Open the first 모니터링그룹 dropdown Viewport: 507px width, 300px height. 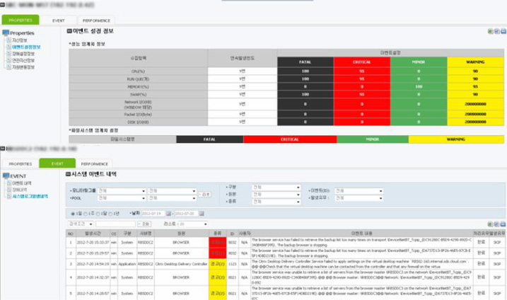point(122,191)
